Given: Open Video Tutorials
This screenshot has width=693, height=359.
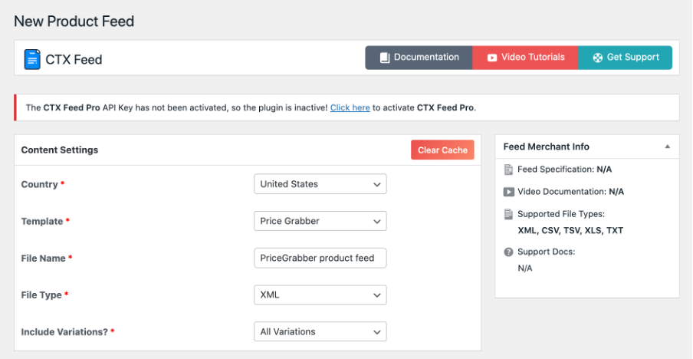Looking at the screenshot, I should (x=525, y=58).
